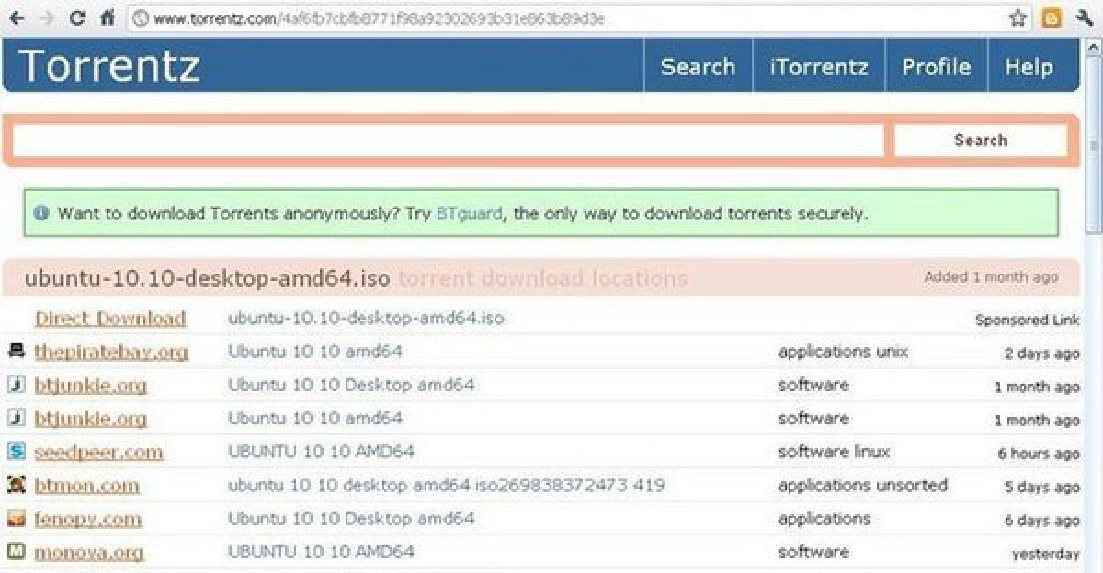Click the browser back arrow
The height and width of the screenshot is (573, 1103).
point(17,17)
